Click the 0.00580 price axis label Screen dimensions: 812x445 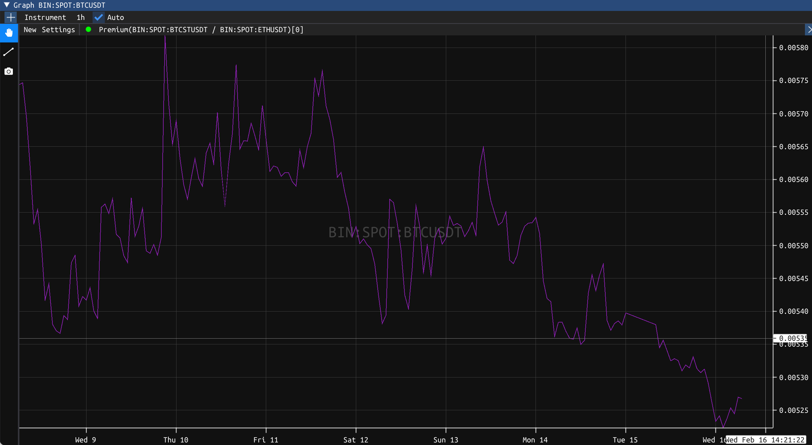pyautogui.click(x=793, y=48)
